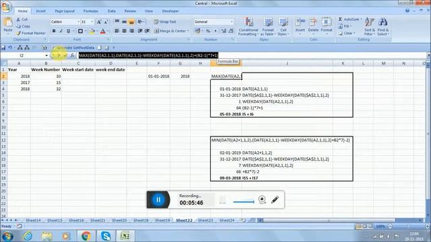The image size is (431, 242).
Task: Toggle Underline formatting
Action: 68,31
